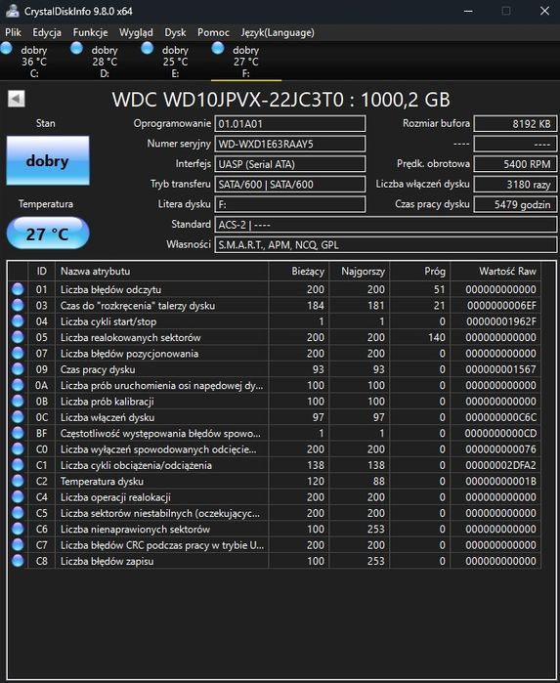The height and width of the screenshot is (683, 560).
Task: Click the Próg column header
Action: point(419,271)
